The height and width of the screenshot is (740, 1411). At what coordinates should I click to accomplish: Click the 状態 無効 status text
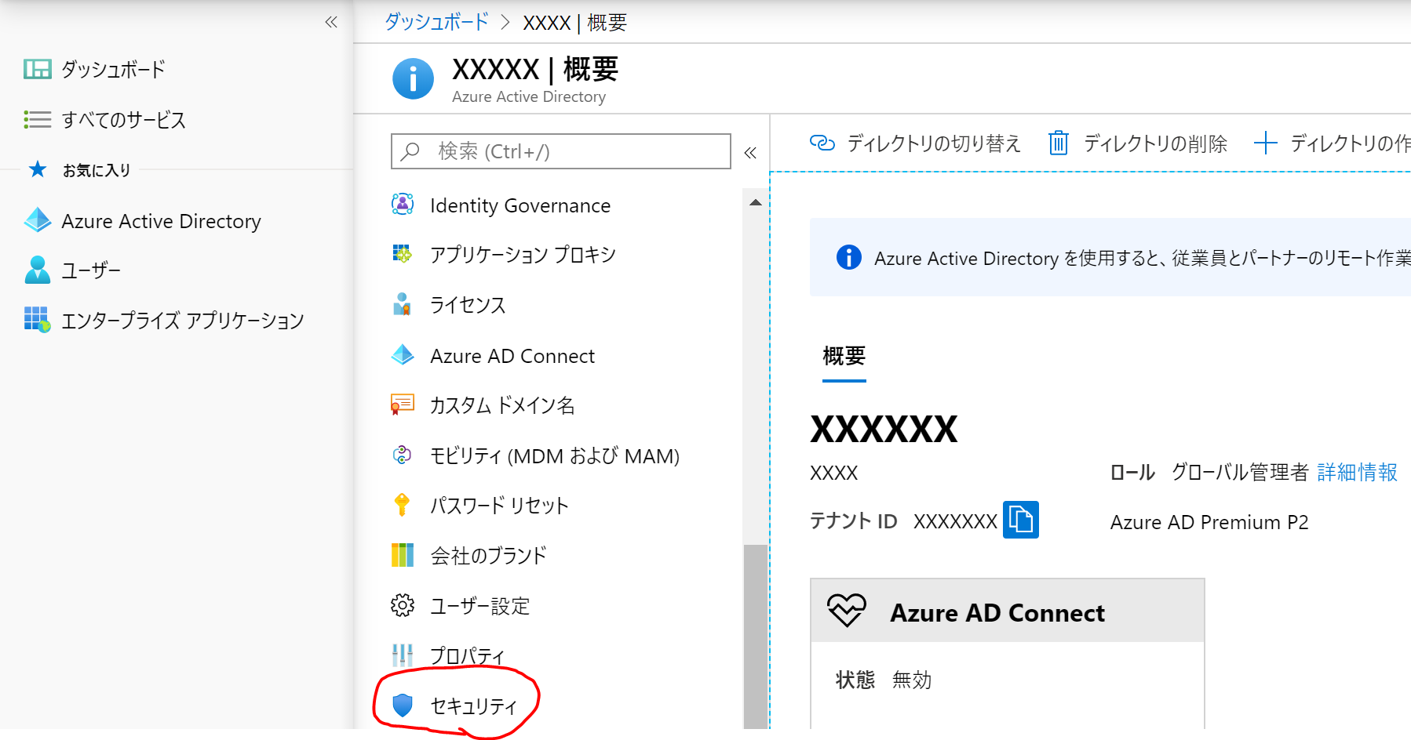[884, 680]
